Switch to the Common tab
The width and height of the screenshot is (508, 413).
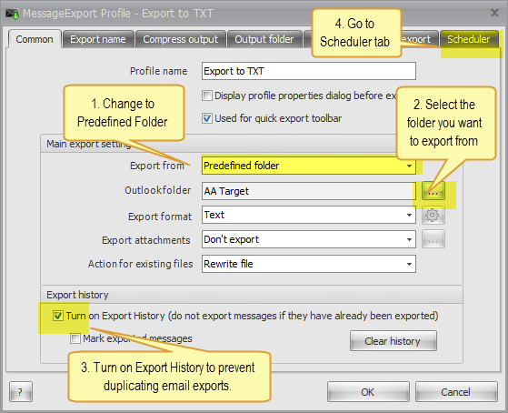pos(35,39)
